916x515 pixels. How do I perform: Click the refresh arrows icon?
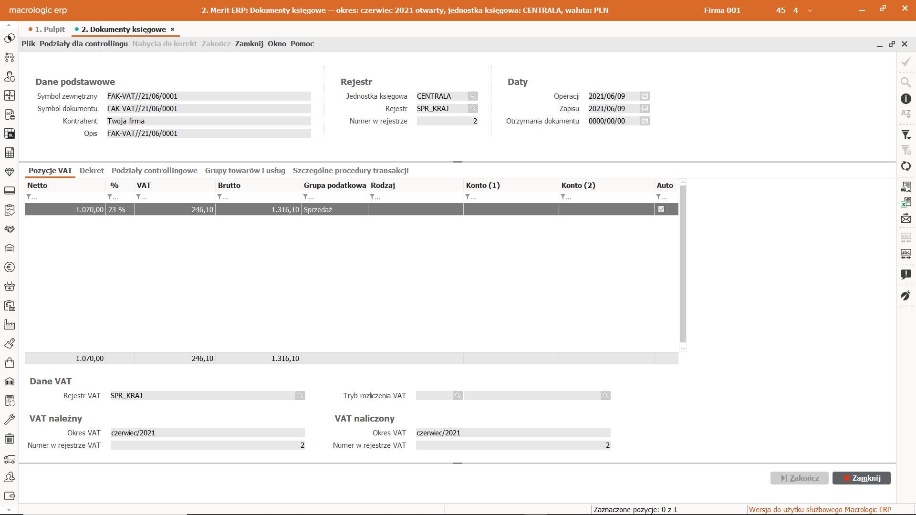906,166
